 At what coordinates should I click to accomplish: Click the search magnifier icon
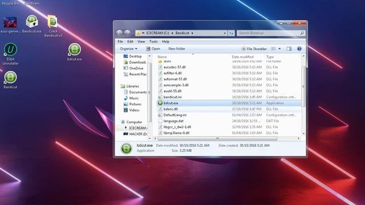pyautogui.click(x=302, y=33)
